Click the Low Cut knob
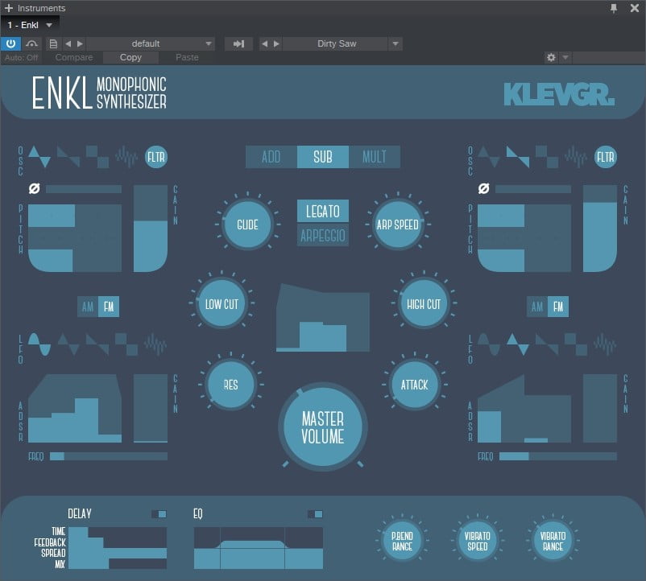The image size is (646, 581). pyautogui.click(x=222, y=303)
